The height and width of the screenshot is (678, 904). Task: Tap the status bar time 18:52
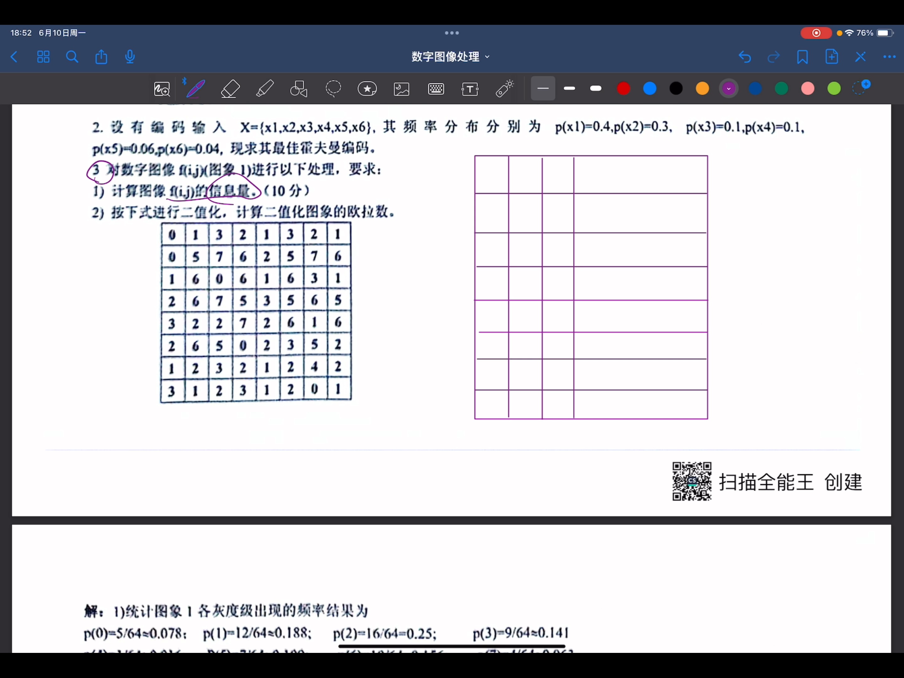pos(21,33)
